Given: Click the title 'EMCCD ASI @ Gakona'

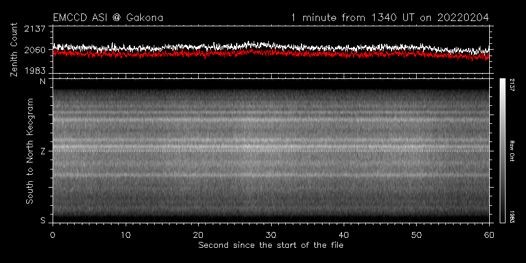Looking at the screenshot, I should tap(108, 18).
